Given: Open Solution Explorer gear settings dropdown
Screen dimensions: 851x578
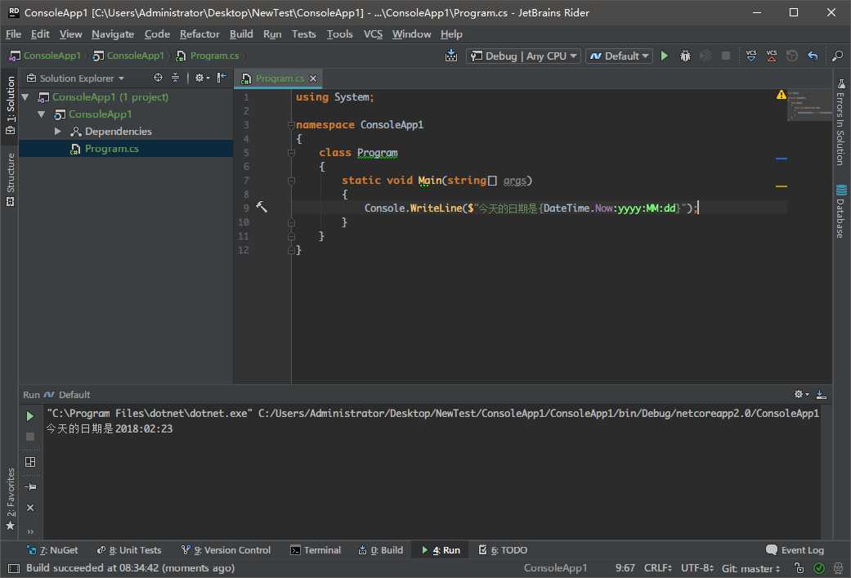Looking at the screenshot, I should point(202,78).
